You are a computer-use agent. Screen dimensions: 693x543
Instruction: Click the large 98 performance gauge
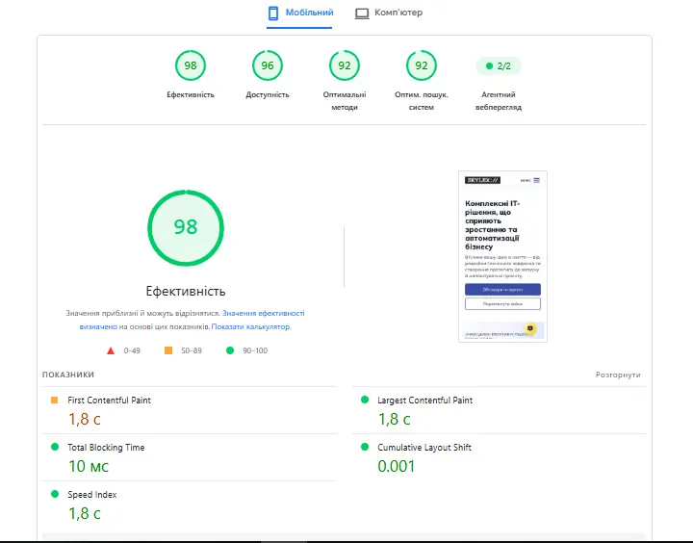pos(186,228)
